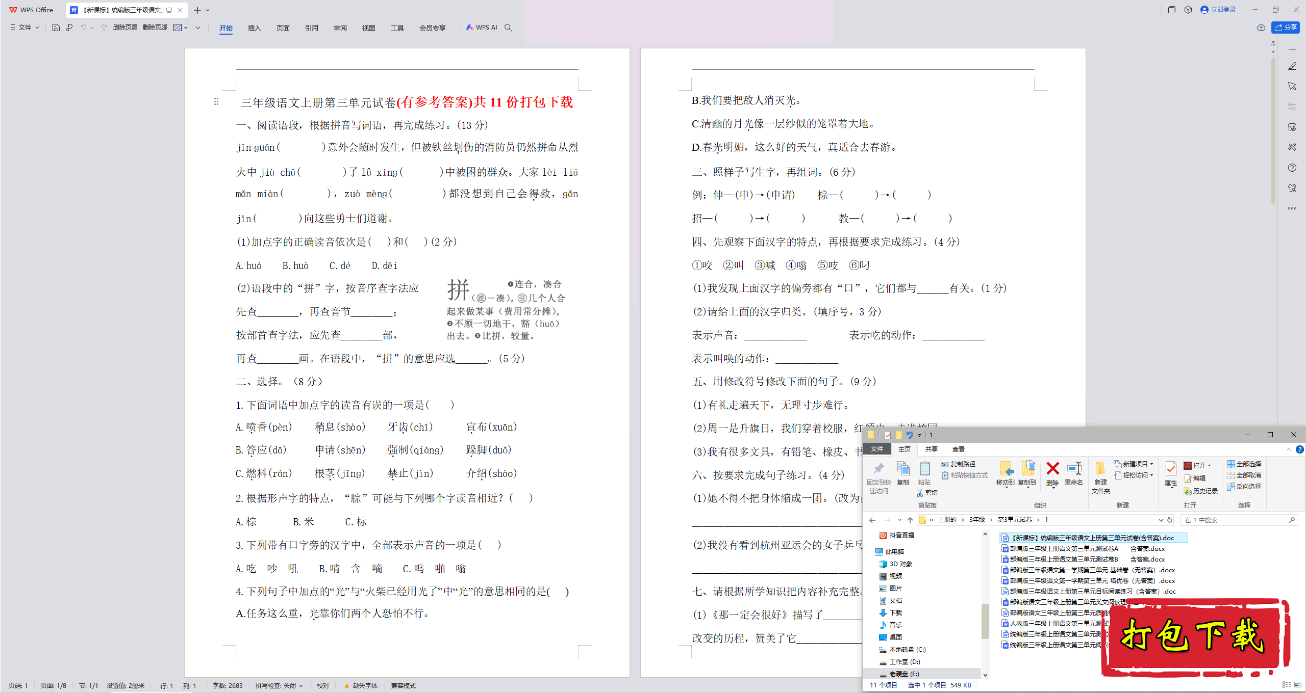
Task: Select the arrow selection tool in right sidebar
Action: [1292, 86]
